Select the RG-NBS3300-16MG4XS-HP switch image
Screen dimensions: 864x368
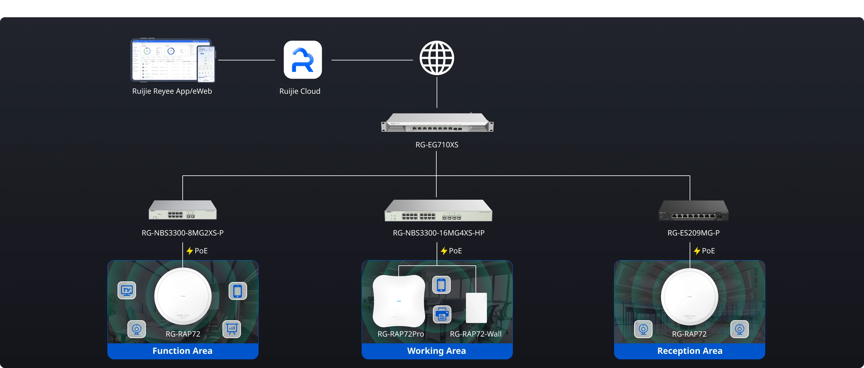[438, 211]
